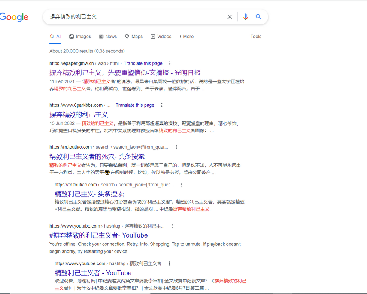Switch to the Maps tab

pos(134,37)
